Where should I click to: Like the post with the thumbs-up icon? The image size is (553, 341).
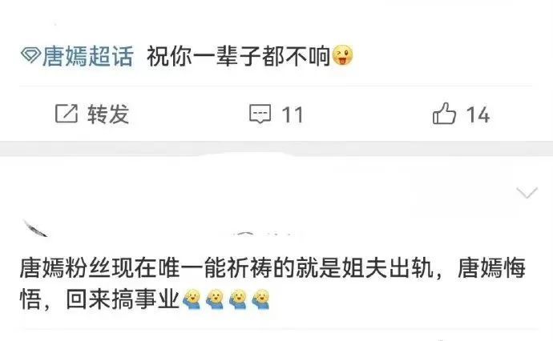tap(444, 113)
